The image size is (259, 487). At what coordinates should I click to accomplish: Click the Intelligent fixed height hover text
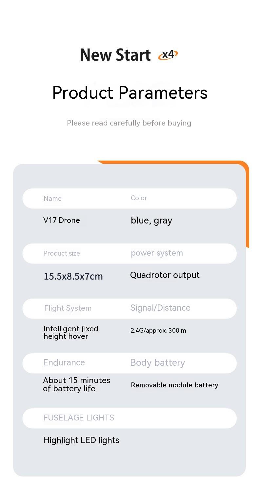(x=71, y=332)
